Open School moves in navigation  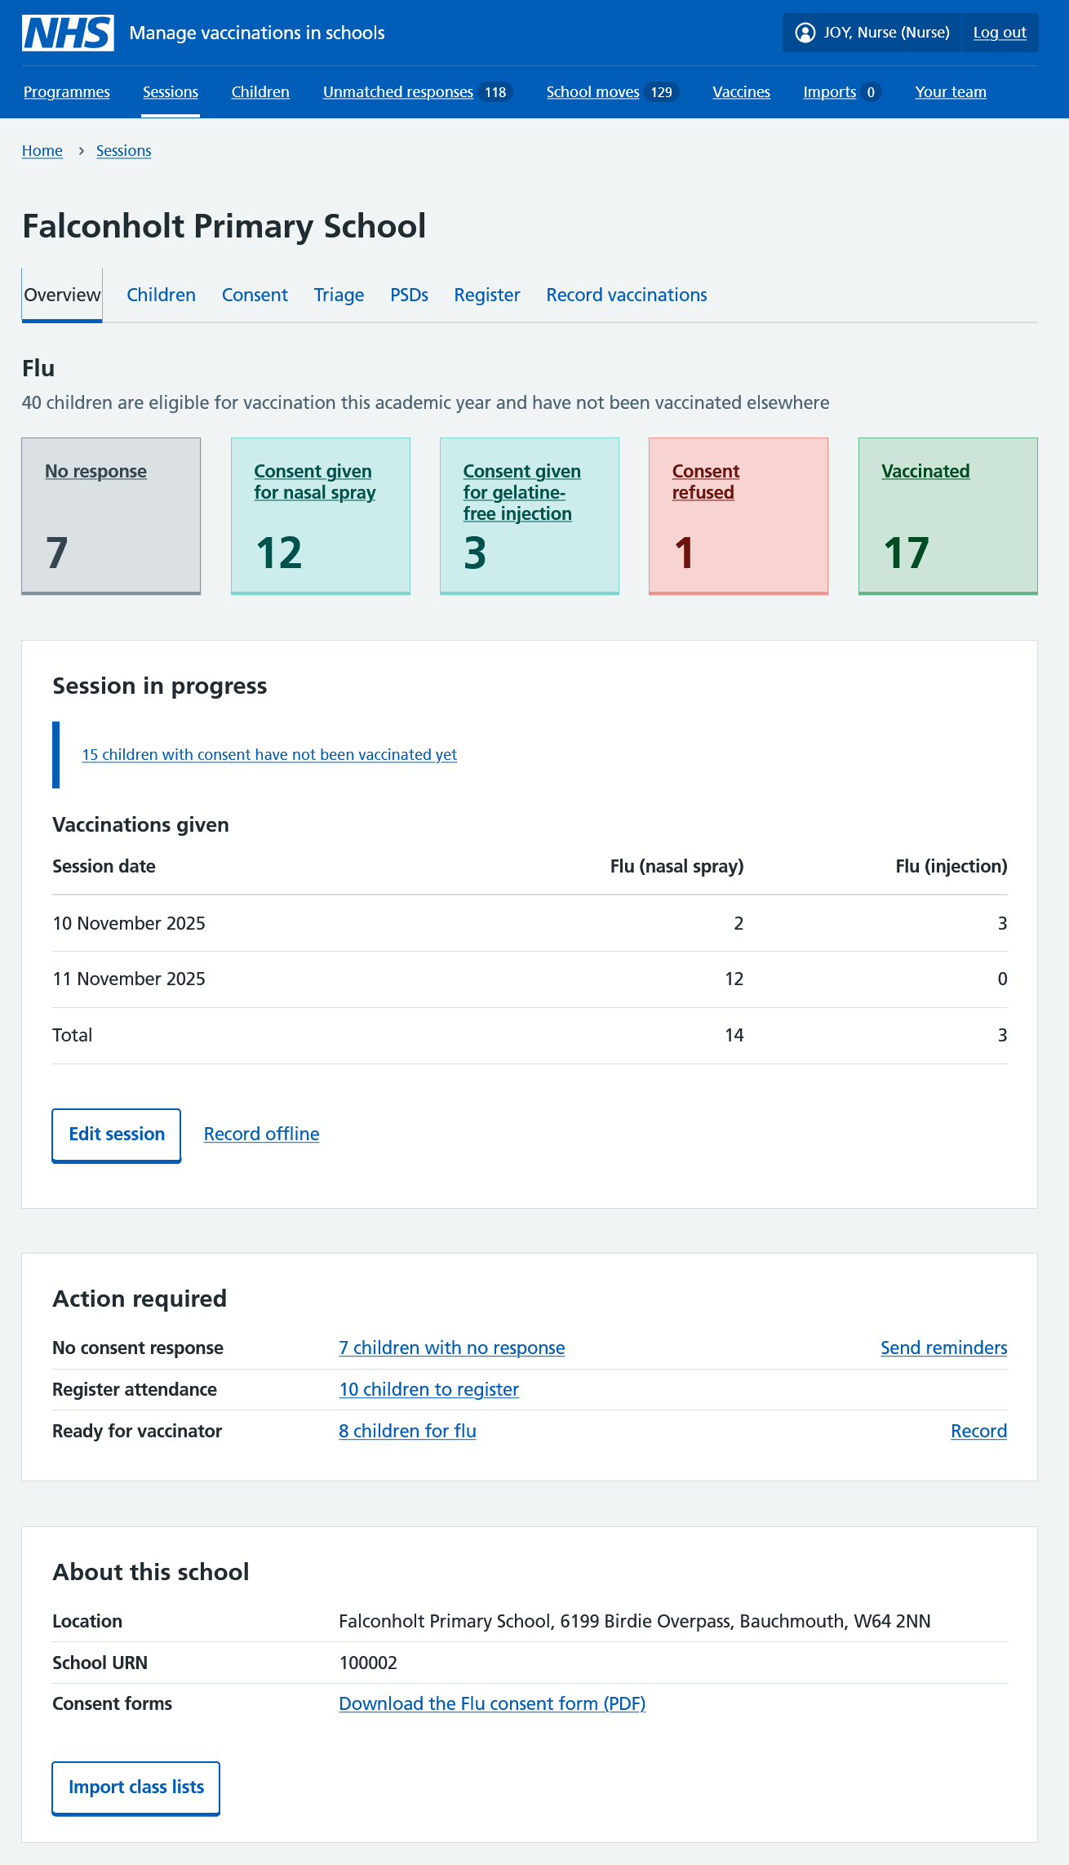593,92
